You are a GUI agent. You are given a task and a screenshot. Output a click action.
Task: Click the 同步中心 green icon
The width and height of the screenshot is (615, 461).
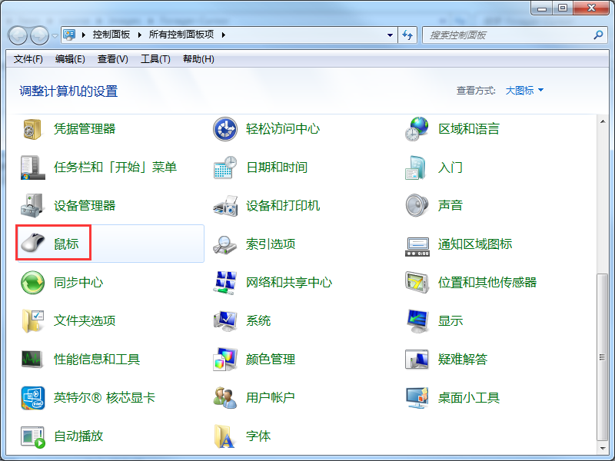[32, 282]
